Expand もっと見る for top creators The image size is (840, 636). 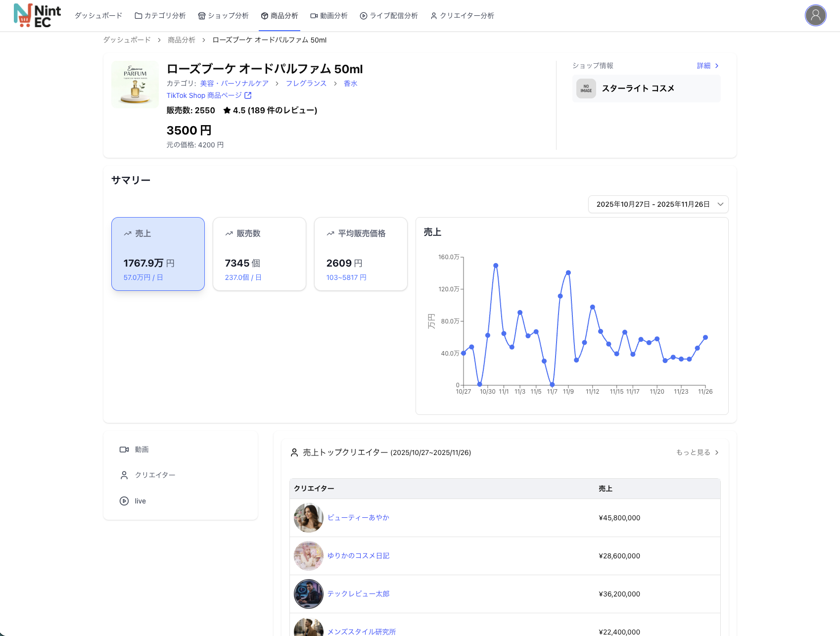[x=697, y=453]
